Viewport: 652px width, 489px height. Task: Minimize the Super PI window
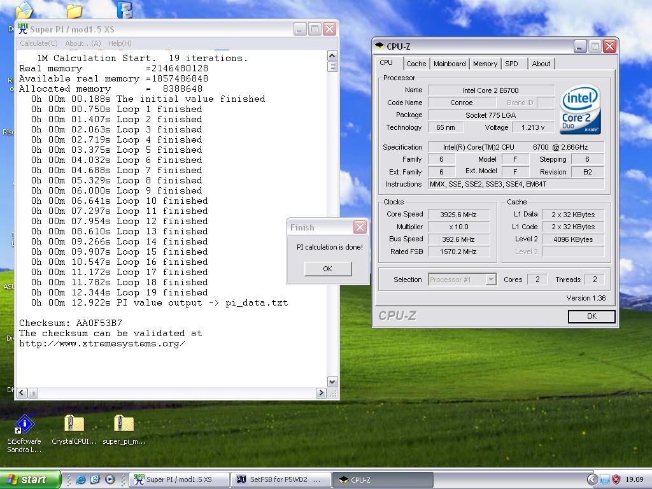(300, 29)
